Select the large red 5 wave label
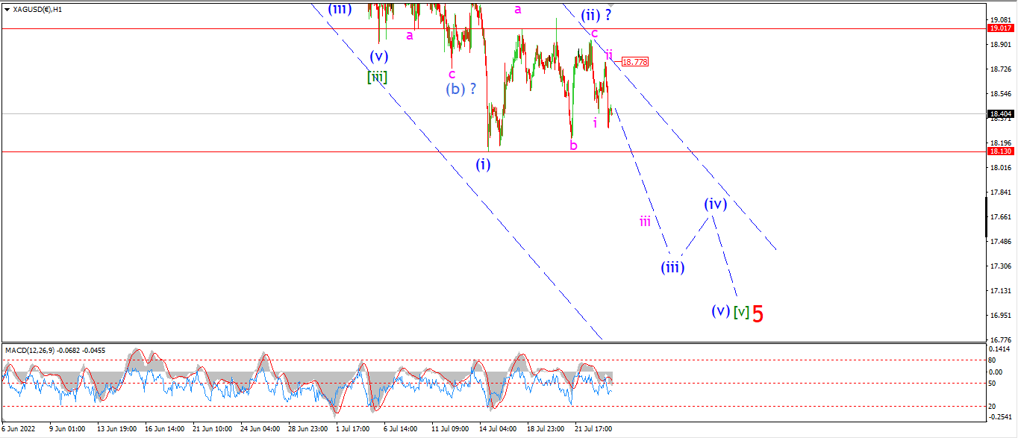 (x=758, y=314)
